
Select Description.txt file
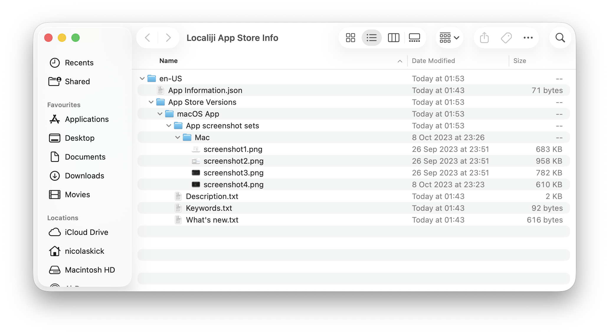click(x=212, y=196)
